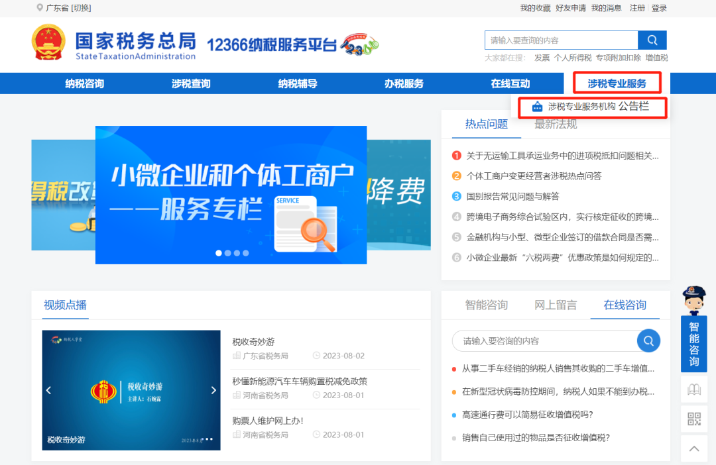The height and width of the screenshot is (465, 716).
Task: Click the blue number 3 hot question badge
Action: click(456, 196)
